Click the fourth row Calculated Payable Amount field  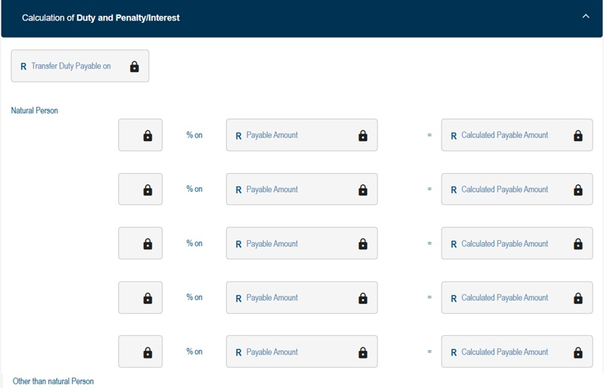505,298
